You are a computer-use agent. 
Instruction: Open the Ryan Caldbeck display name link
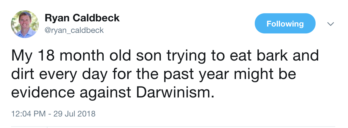click(82, 18)
